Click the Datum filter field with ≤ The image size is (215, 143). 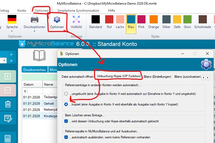click(x=32, y=91)
